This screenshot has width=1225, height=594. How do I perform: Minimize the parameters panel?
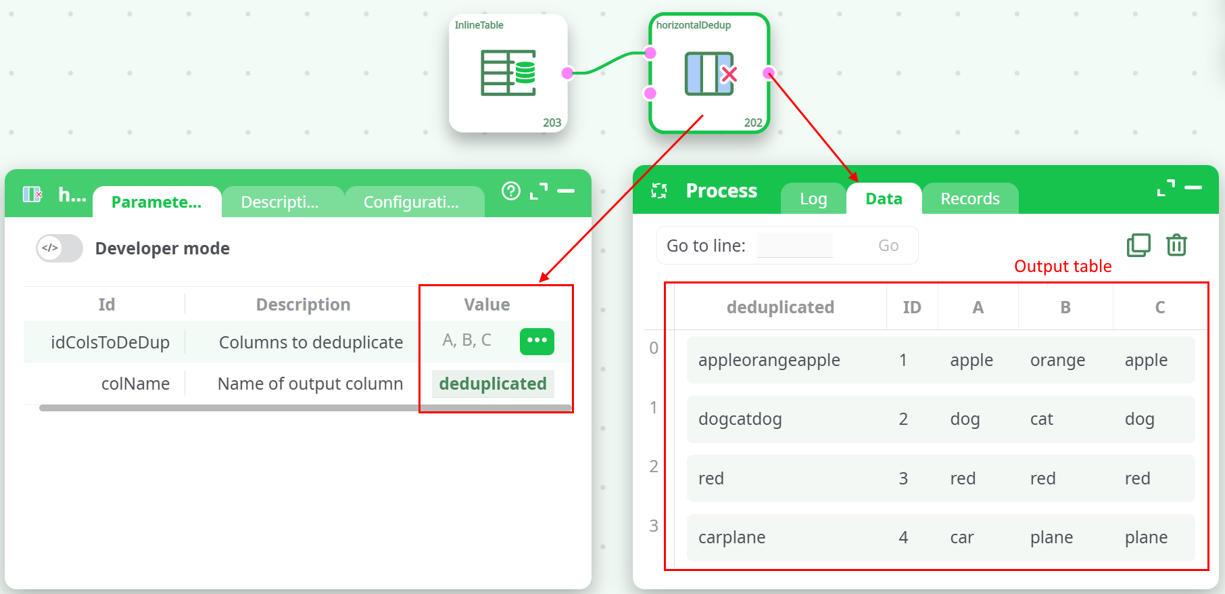[566, 191]
